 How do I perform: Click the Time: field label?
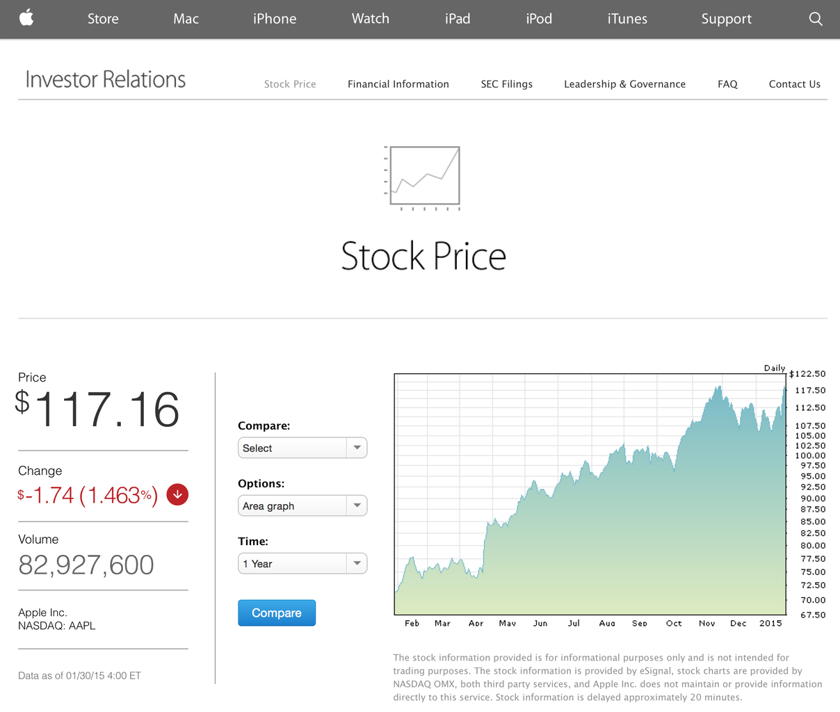click(x=253, y=541)
